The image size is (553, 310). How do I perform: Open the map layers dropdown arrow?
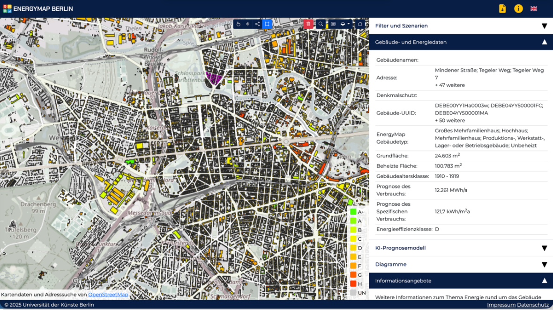tap(348, 23)
